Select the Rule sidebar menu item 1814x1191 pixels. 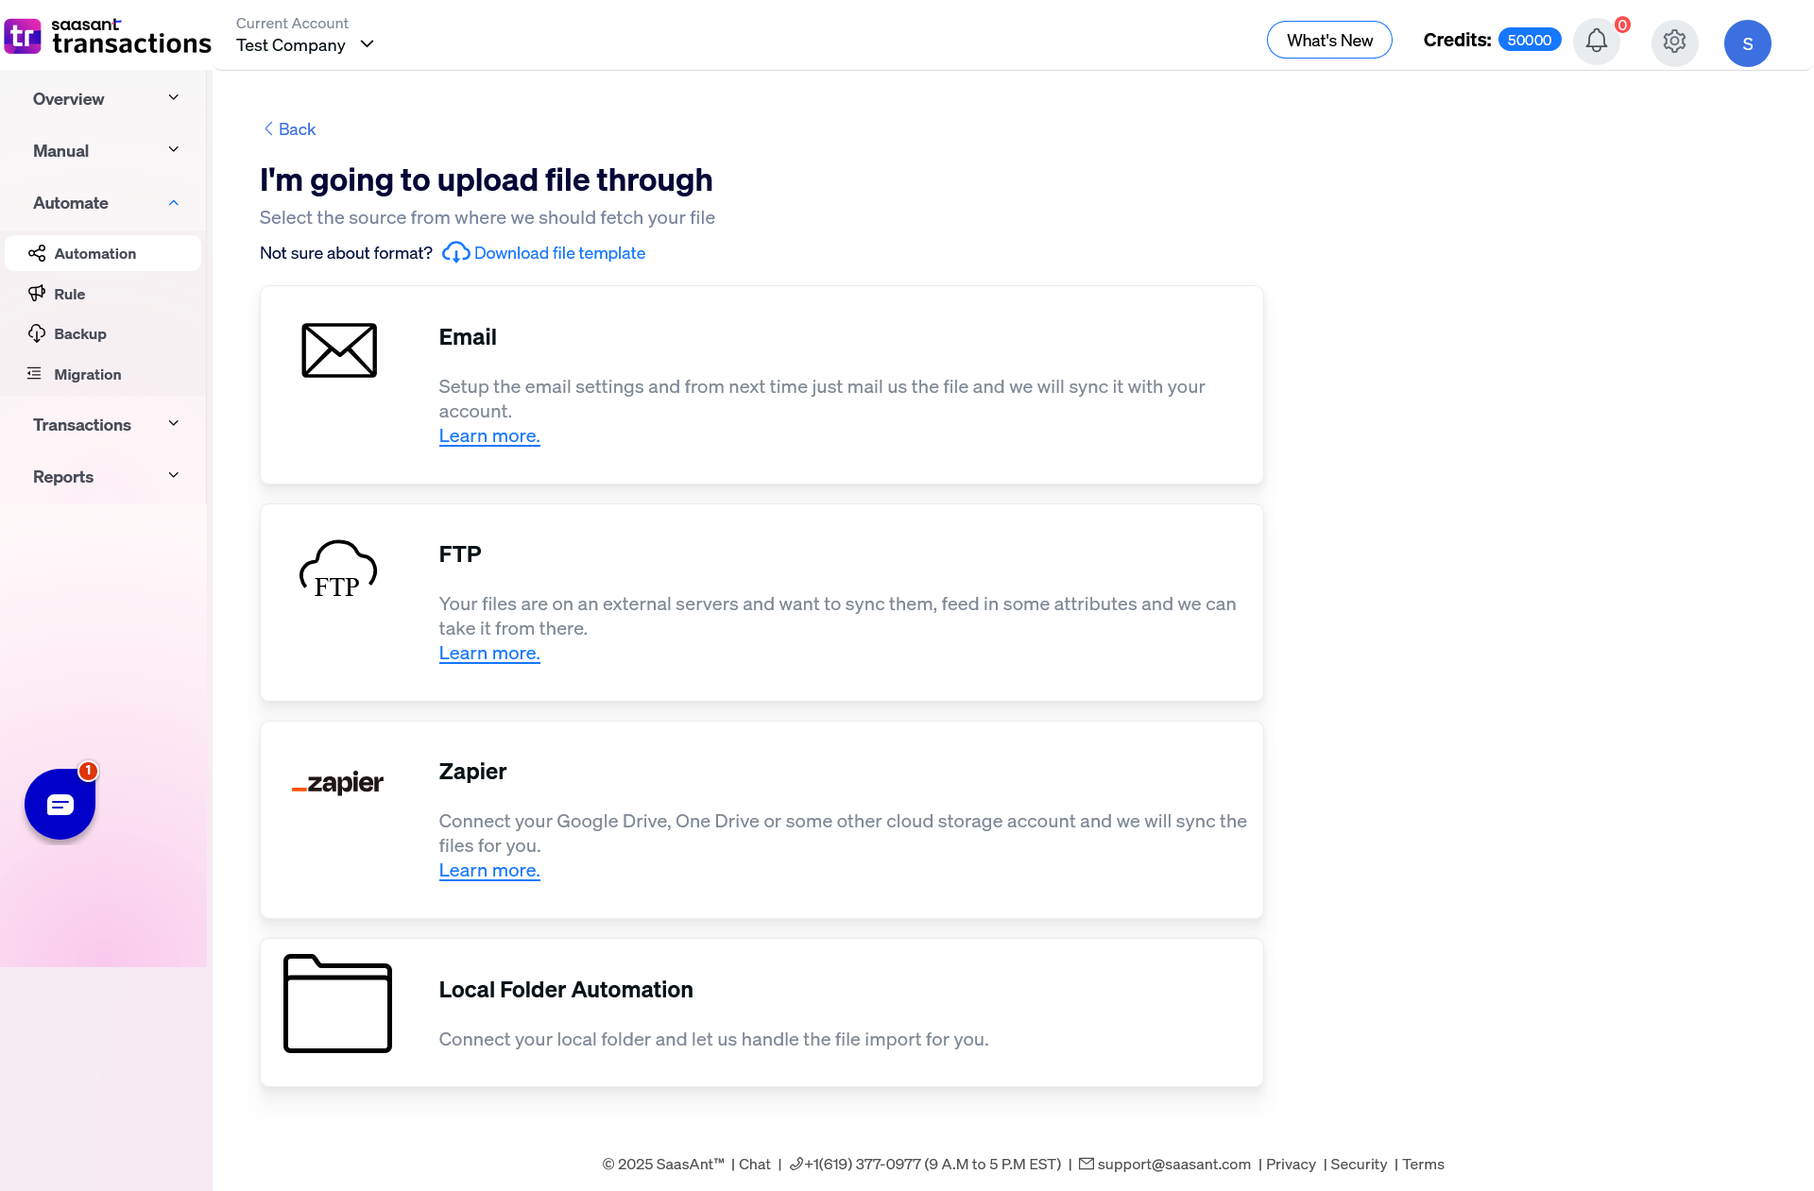pyautogui.click(x=69, y=294)
